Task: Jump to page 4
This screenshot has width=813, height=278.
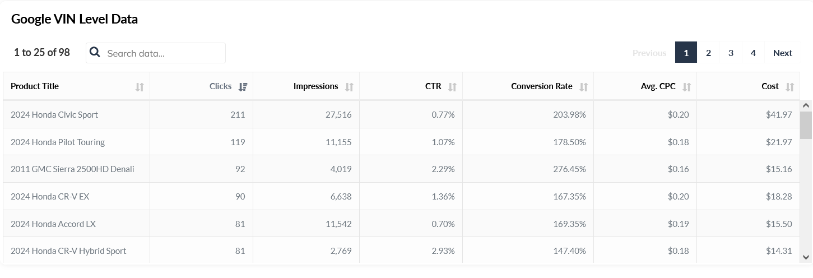Action: coord(753,53)
